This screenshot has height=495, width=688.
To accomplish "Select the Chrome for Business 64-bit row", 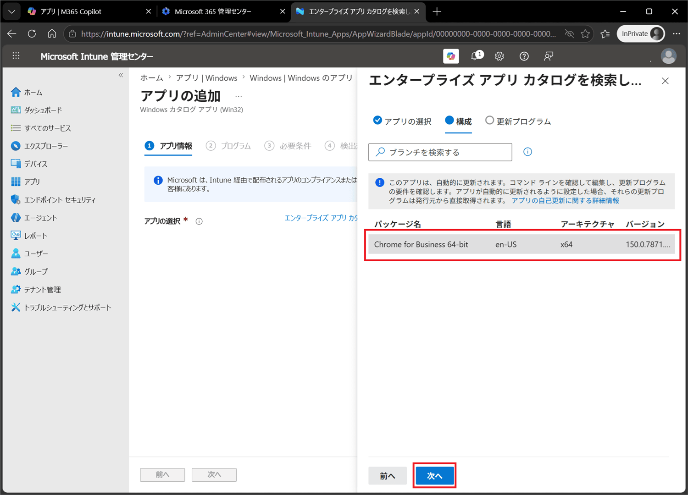I will [522, 244].
